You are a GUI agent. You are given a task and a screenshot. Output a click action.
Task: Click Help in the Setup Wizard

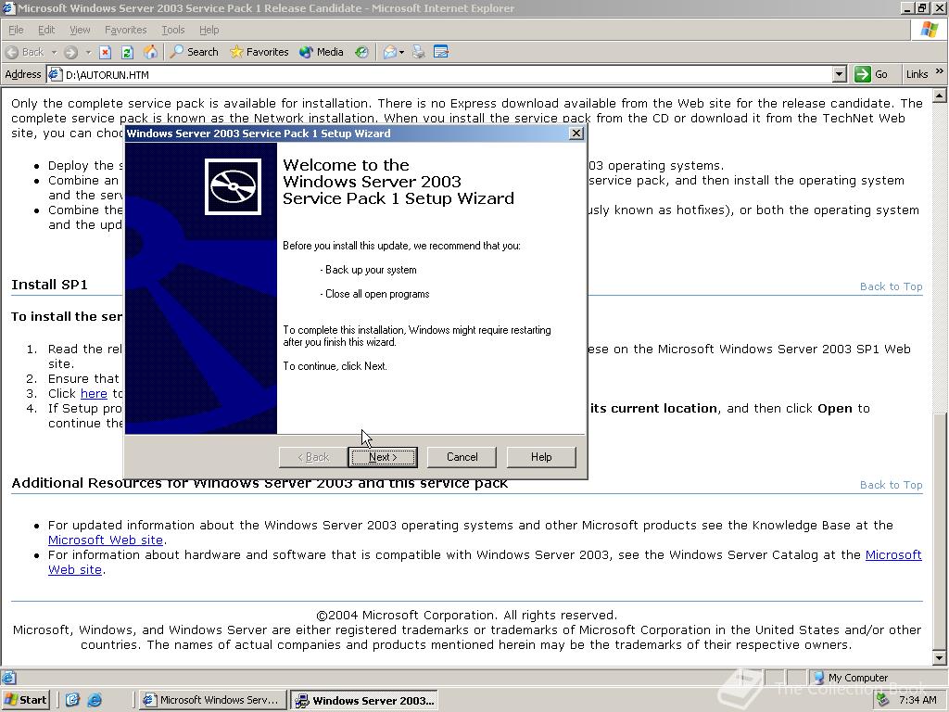pos(541,457)
